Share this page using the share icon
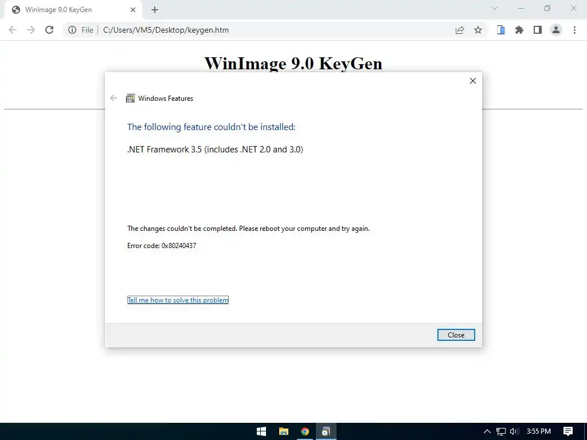Image resolution: width=587 pixels, height=440 pixels. click(460, 30)
